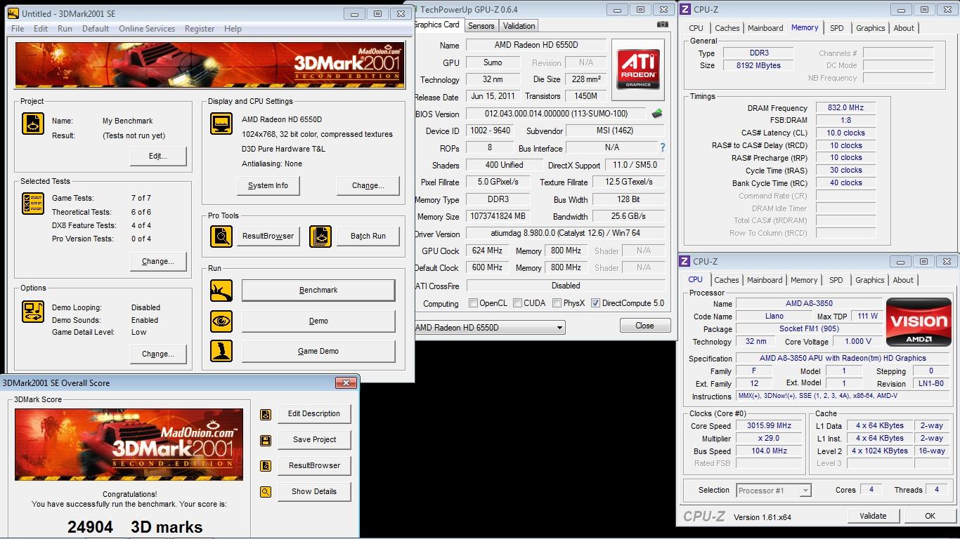Click the GPU-Z screenshot camera icon
This screenshot has width=960, height=539.
pos(662,25)
